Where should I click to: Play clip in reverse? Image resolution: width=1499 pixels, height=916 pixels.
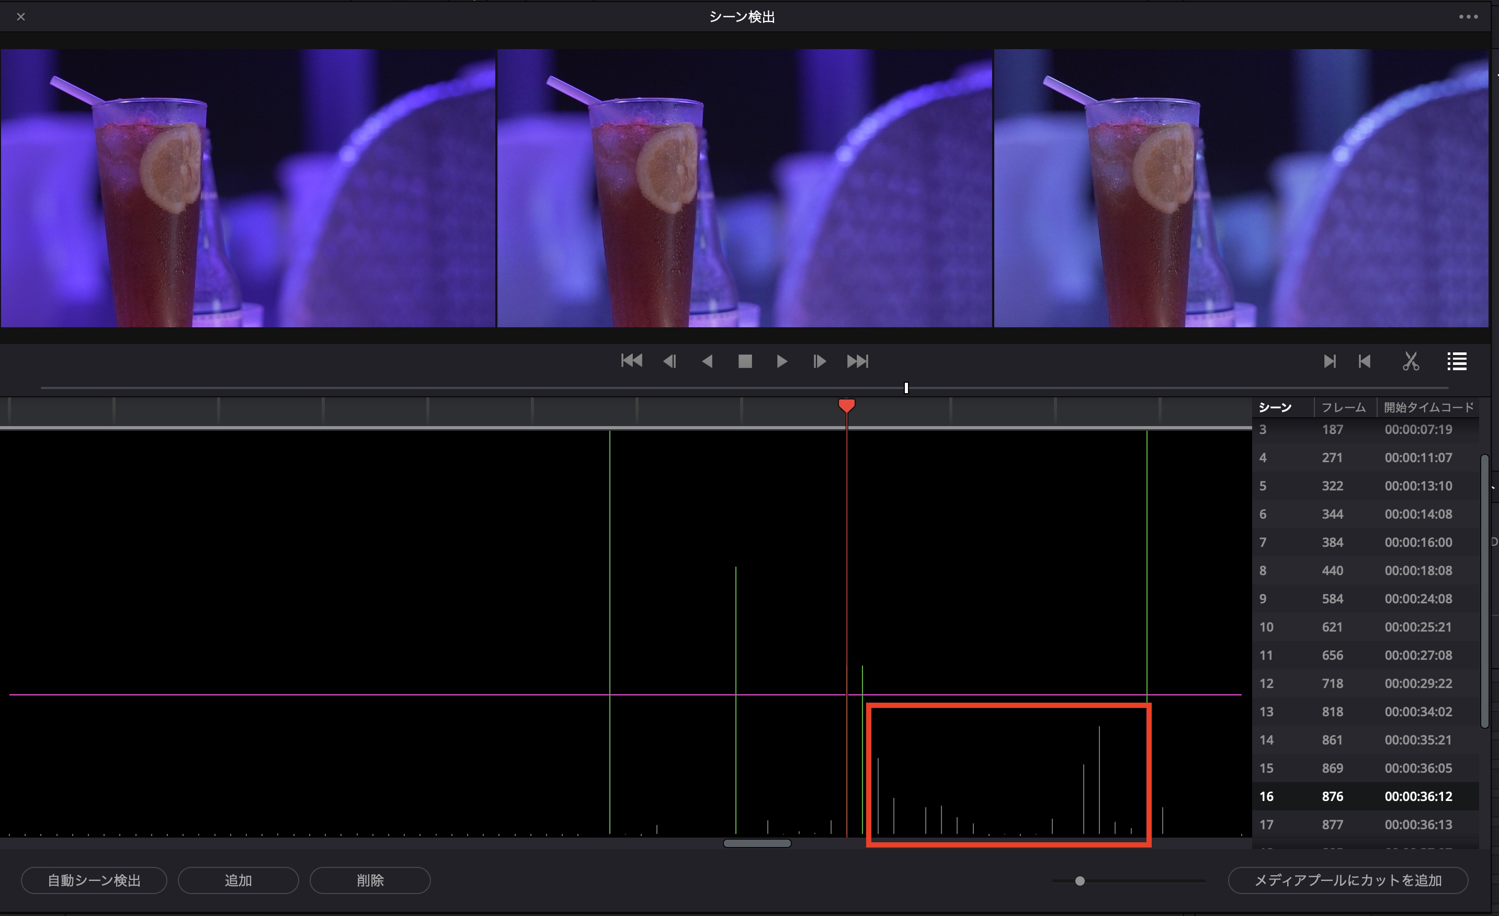click(x=707, y=361)
